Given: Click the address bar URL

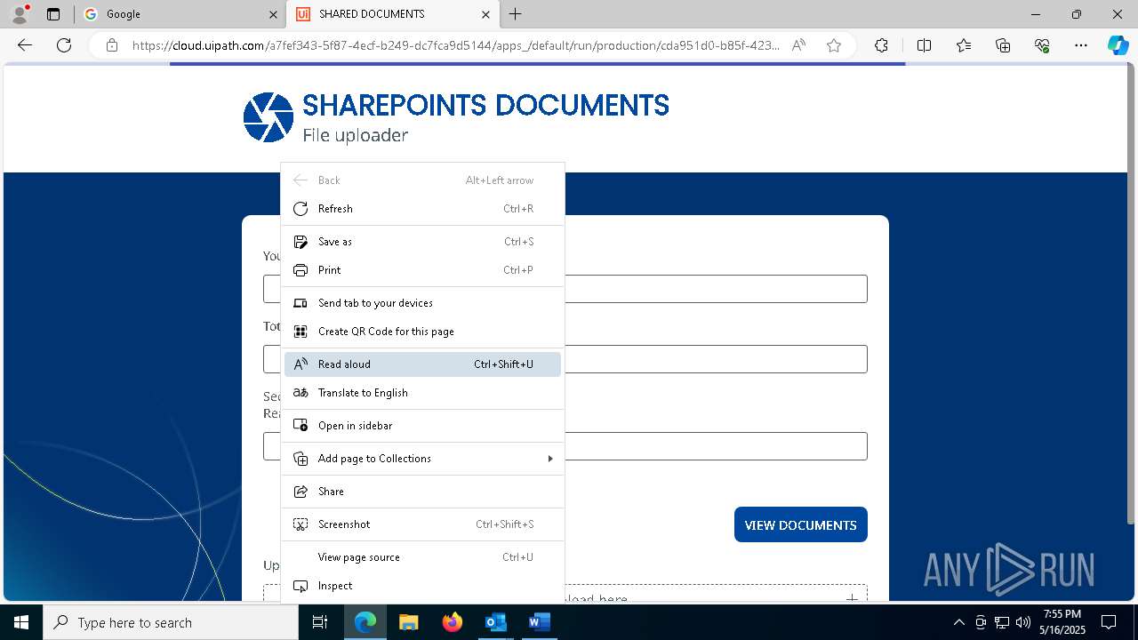Looking at the screenshot, I should (x=456, y=45).
